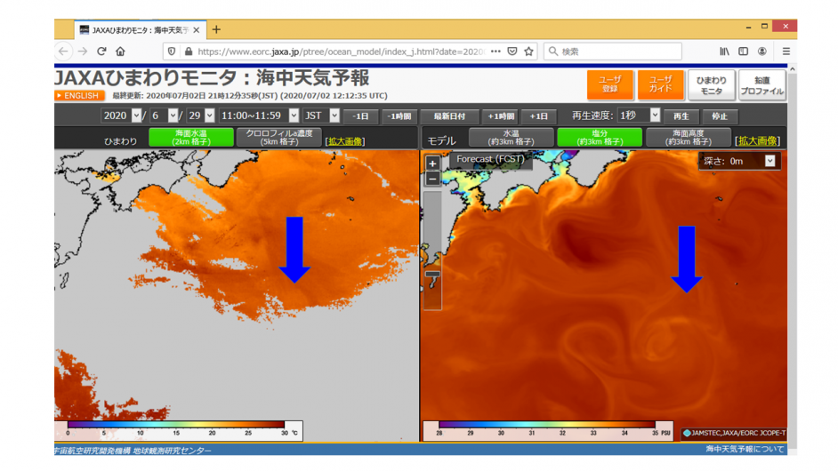Image resolution: width=838 pixels, height=471 pixels.
Task: Click the 最終更新 timestamp text
Action: coord(250,96)
